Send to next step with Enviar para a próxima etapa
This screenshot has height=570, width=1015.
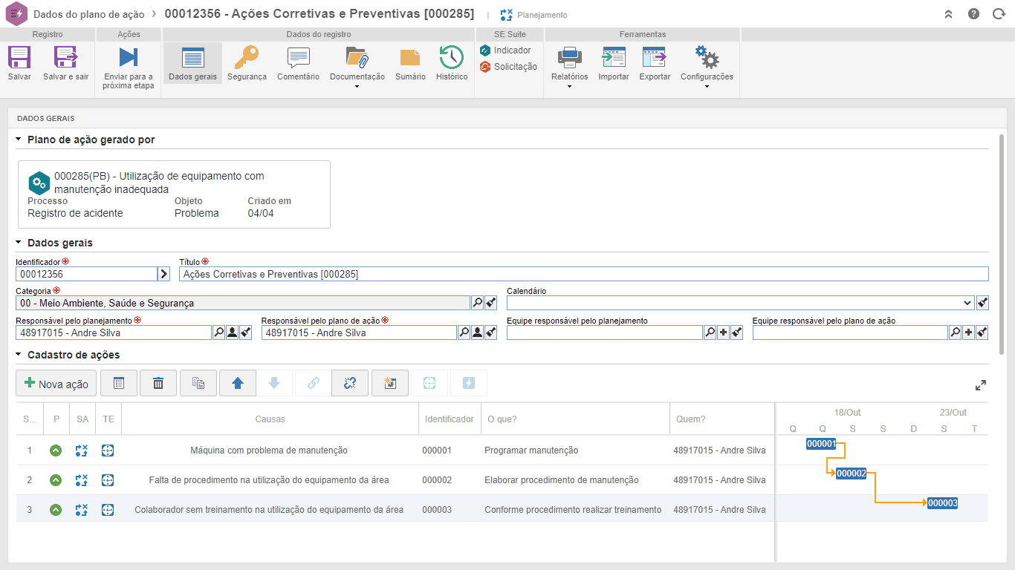(129, 57)
